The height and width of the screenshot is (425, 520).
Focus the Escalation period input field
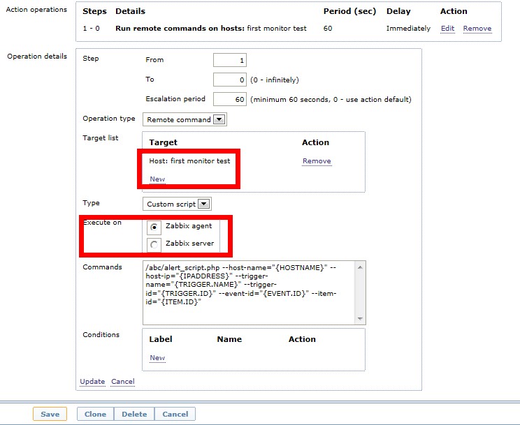230,99
